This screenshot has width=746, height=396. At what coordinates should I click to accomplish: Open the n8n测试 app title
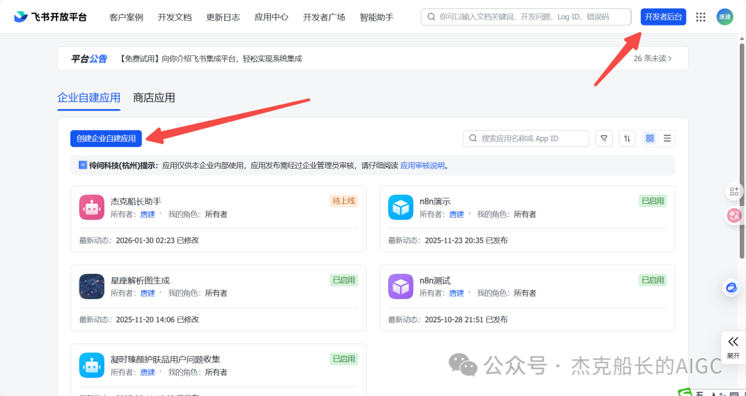(x=435, y=281)
